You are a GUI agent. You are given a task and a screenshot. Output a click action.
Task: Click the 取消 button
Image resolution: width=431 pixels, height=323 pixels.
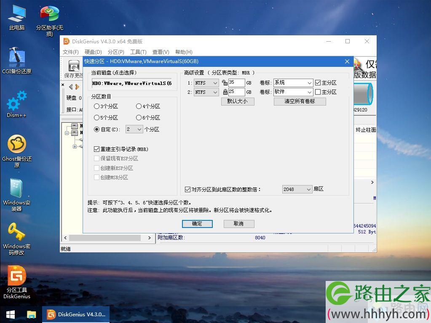point(239,224)
